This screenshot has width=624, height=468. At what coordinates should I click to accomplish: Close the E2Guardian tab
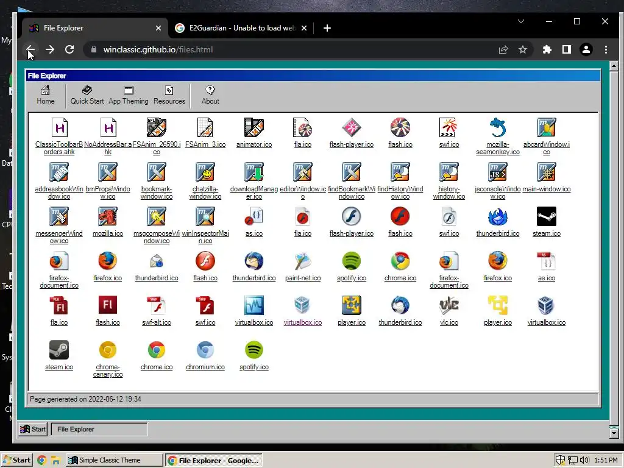pyautogui.click(x=304, y=28)
